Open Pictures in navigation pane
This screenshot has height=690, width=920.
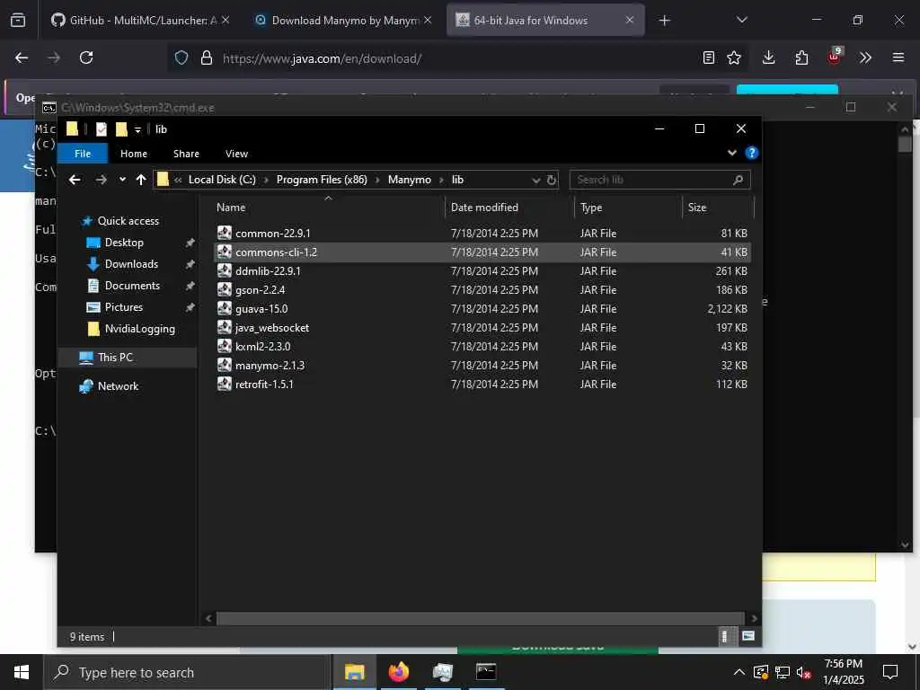pos(124,307)
